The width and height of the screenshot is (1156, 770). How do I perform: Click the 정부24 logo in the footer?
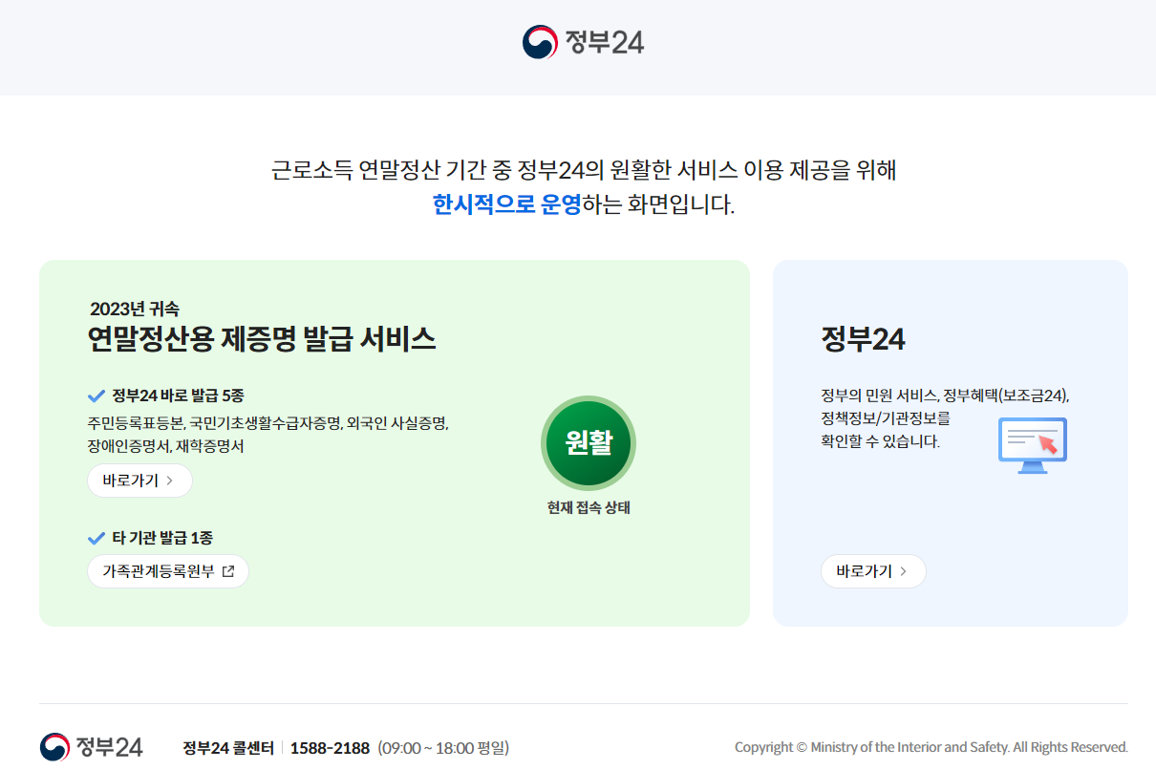[92, 747]
